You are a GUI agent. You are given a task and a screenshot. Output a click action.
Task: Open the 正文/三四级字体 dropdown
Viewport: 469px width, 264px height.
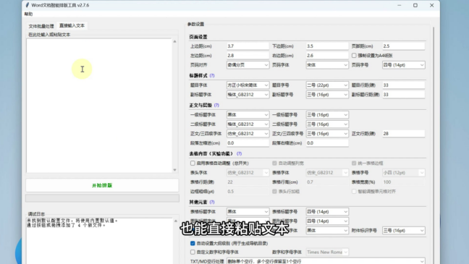(248, 134)
